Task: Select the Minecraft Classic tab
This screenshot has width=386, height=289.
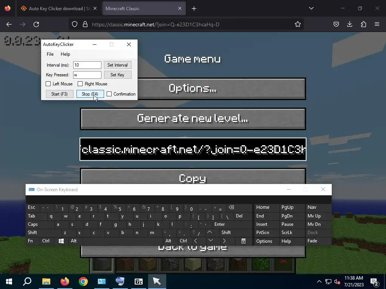Action: tap(144, 9)
